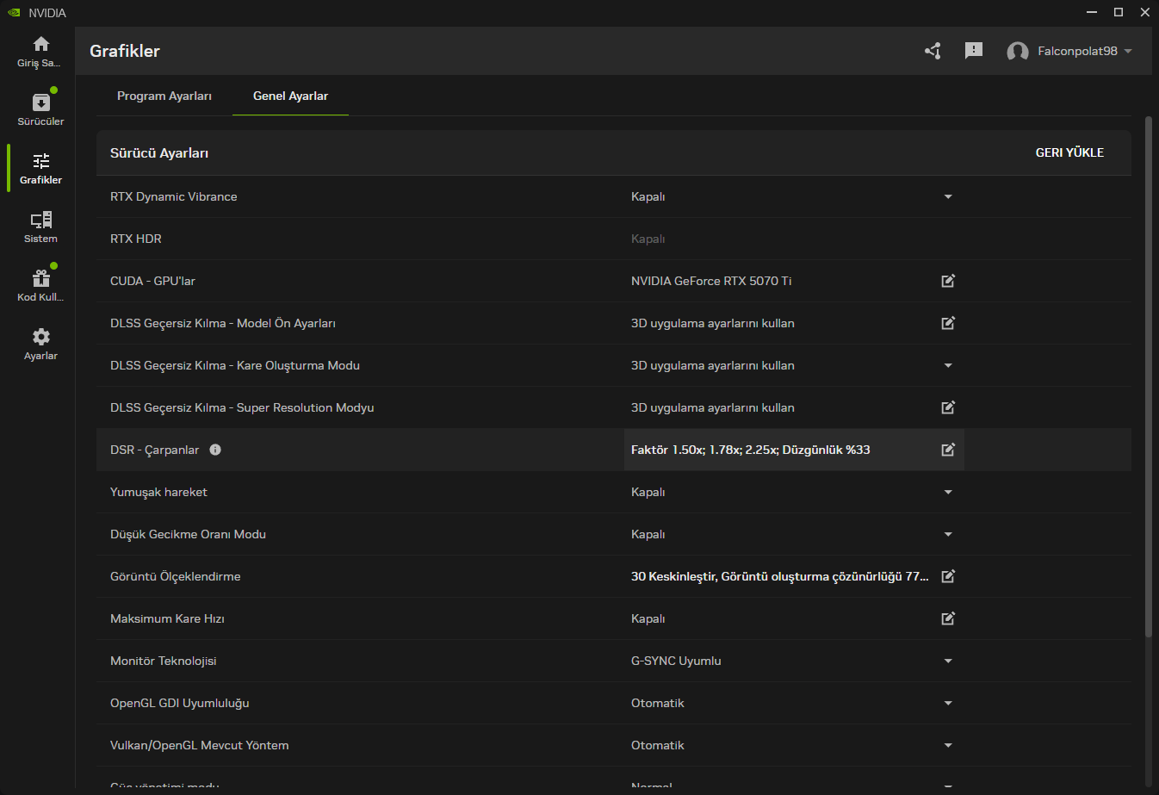Screen dimensions: 1159x795
Task: Click the DLSS Geçersiz Kılma - Kare Oluşturma Modu label
Action: pos(235,365)
